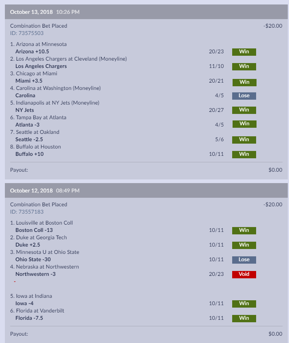Click the Iowa -4 selection
Image resolution: width=289 pixels, height=343 pixels.
tap(24, 304)
